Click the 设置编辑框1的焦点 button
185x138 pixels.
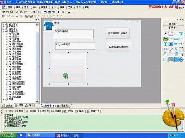pos(117,33)
